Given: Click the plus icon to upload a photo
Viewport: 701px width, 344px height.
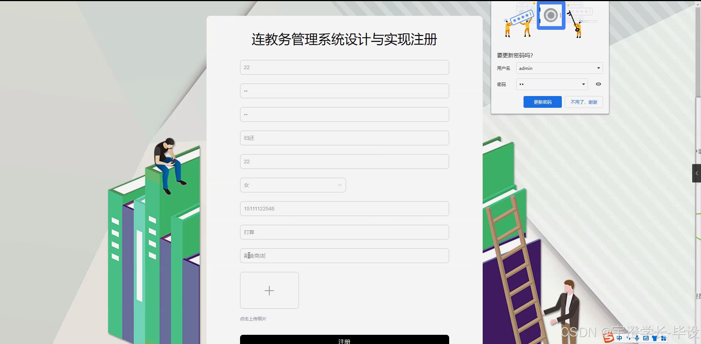Looking at the screenshot, I should (269, 290).
